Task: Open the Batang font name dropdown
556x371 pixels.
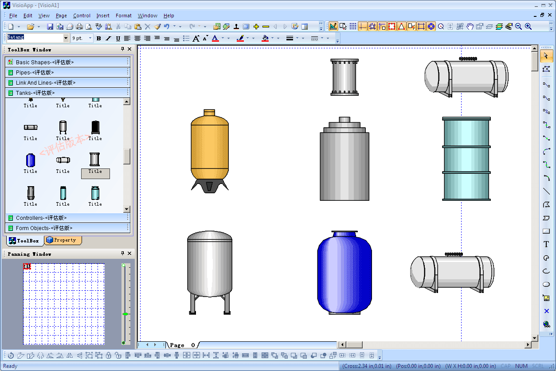Action: (x=66, y=39)
